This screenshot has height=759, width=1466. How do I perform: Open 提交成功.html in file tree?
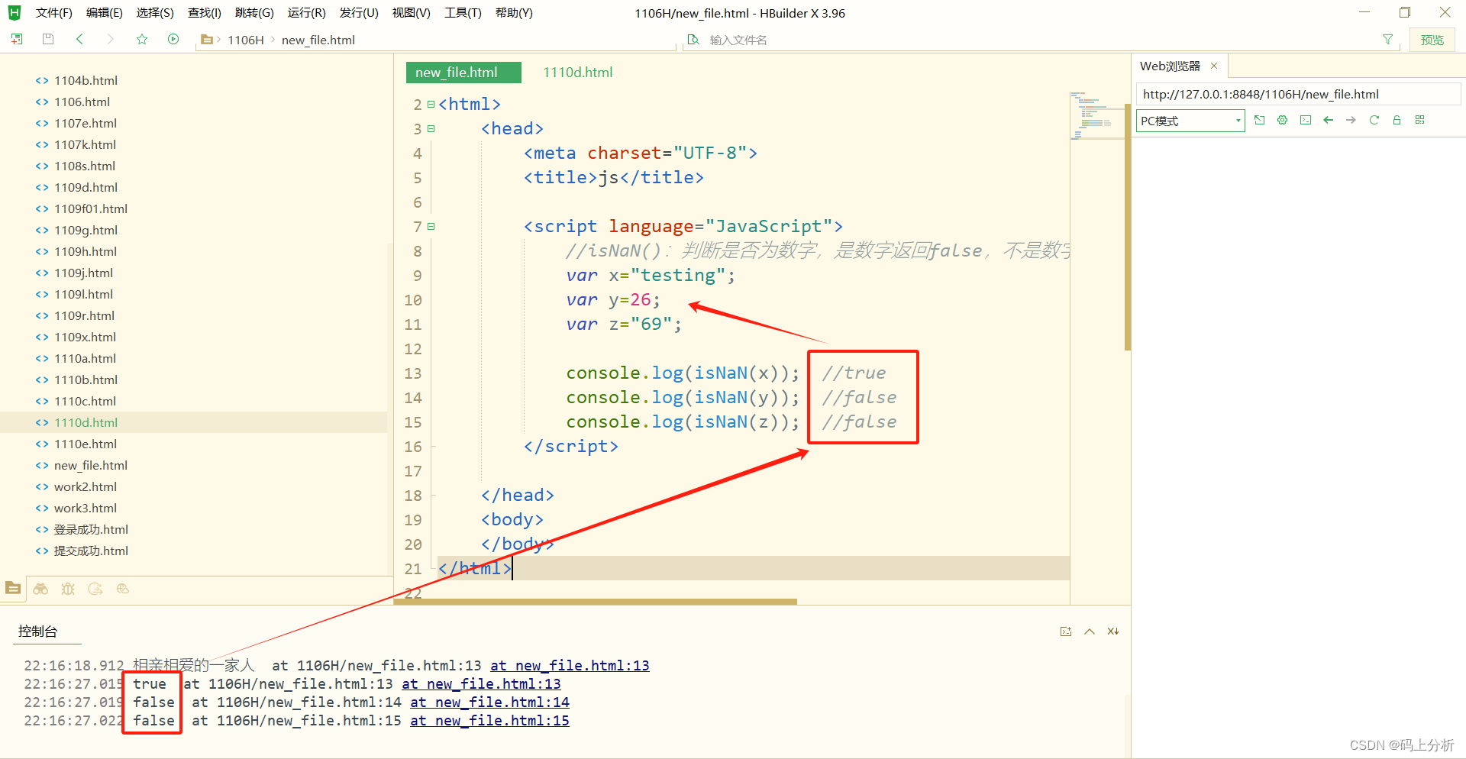[91, 551]
